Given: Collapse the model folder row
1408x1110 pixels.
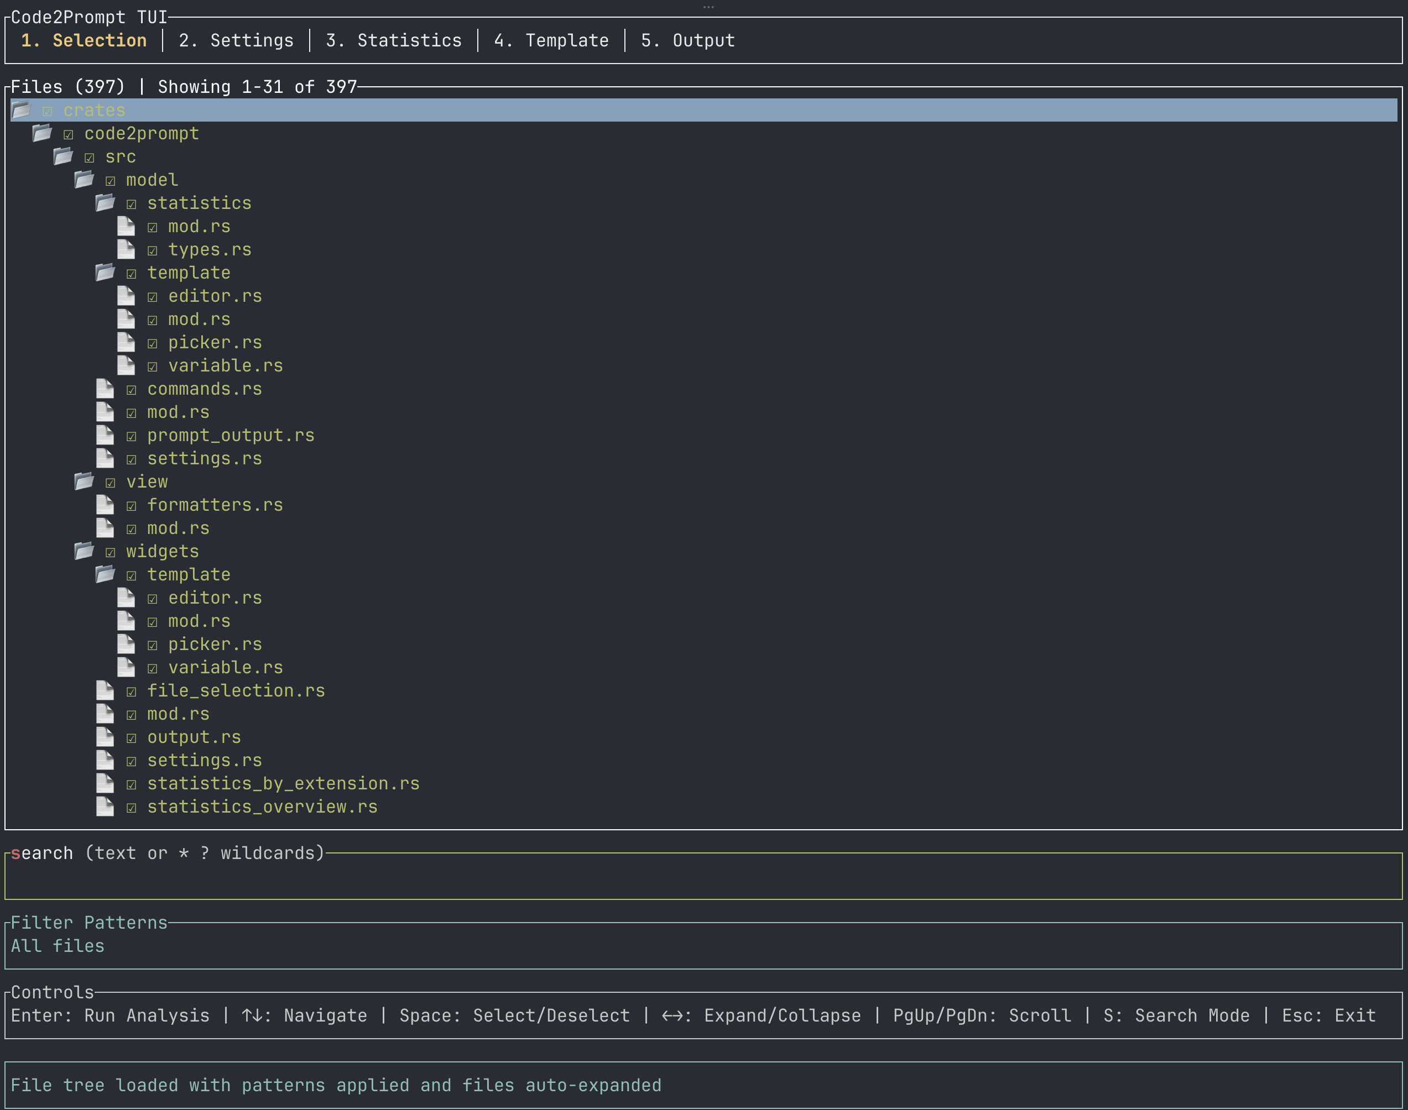Looking at the screenshot, I should click(704, 180).
